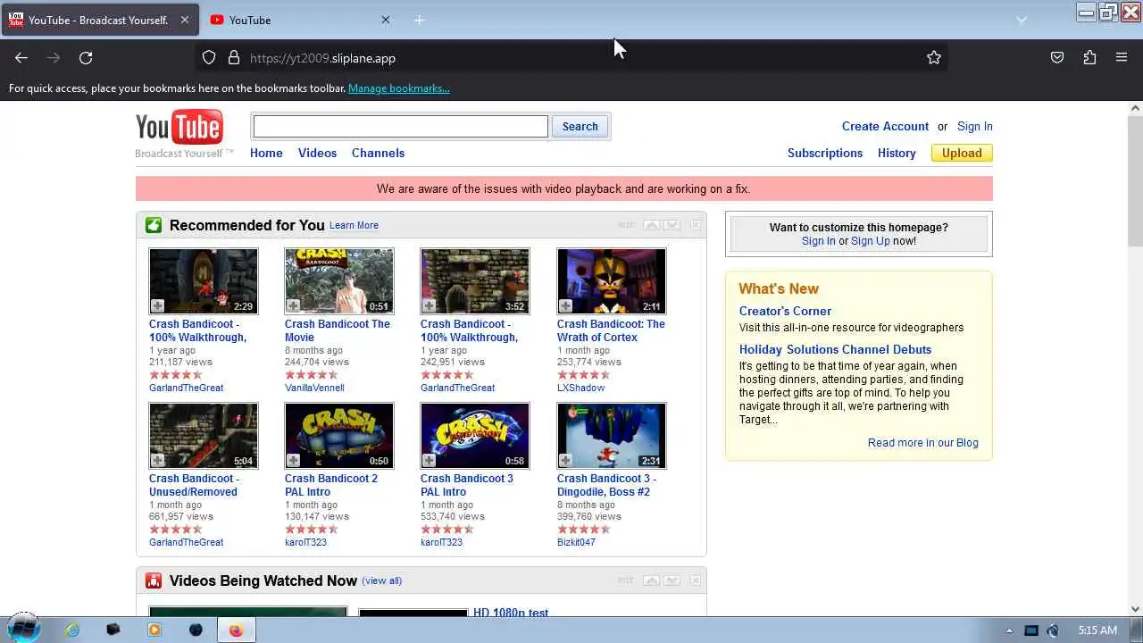The height and width of the screenshot is (643, 1143).
Task: Open a new tab with plus button
Action: pyautogui.click(x=419, y=20)
